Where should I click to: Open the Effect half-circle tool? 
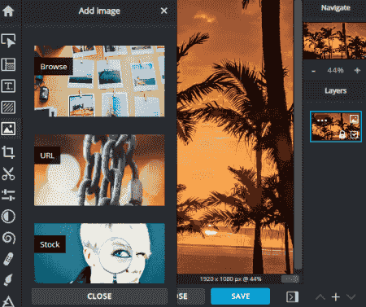(8, 217)
